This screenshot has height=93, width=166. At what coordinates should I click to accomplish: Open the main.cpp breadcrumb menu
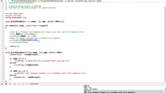[x=70, y=1]
